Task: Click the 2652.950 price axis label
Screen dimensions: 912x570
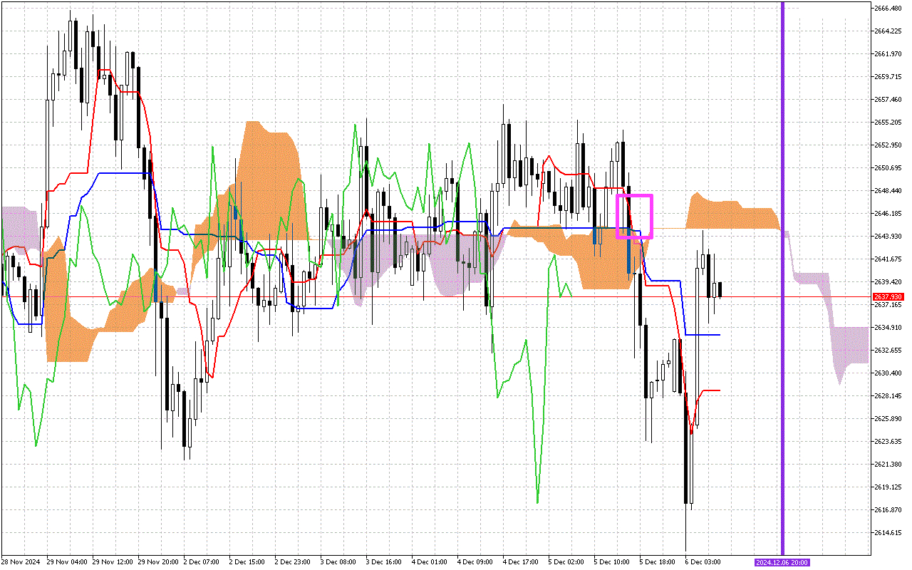Action: pos(888,145)
